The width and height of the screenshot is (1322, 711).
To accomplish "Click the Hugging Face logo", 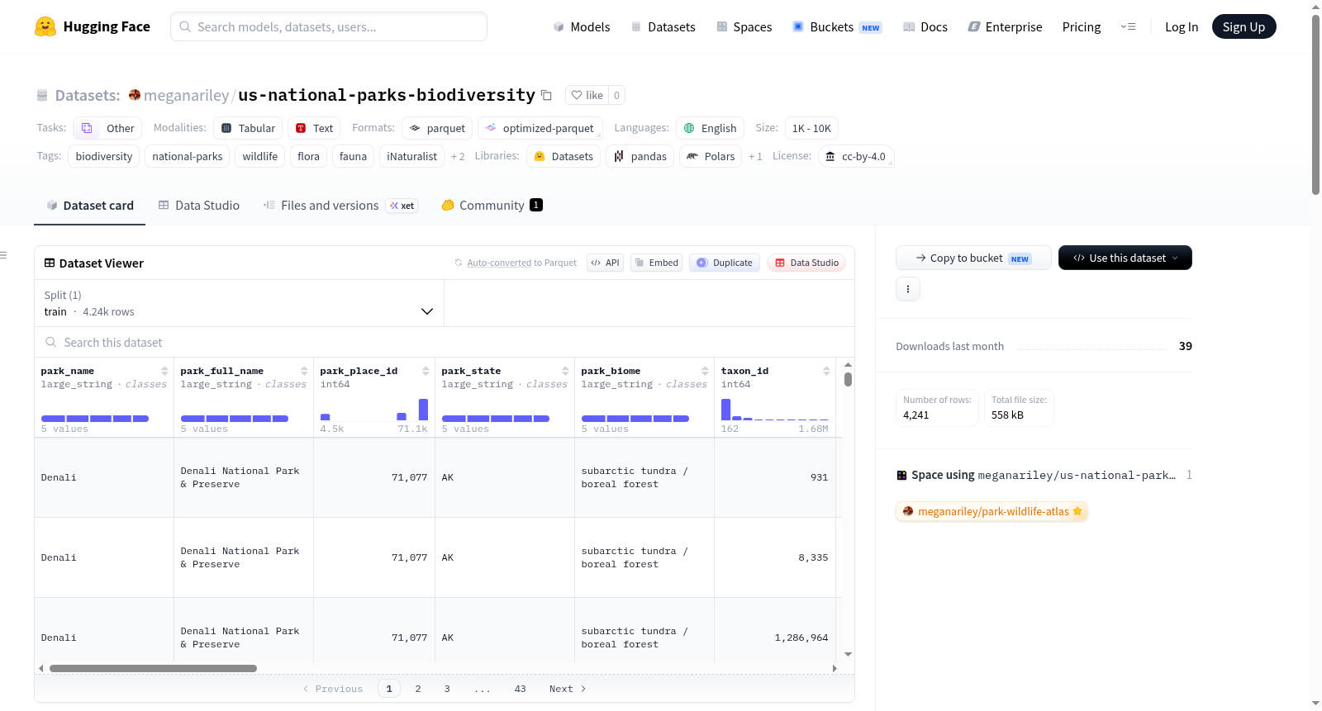I will pos(45,26).
